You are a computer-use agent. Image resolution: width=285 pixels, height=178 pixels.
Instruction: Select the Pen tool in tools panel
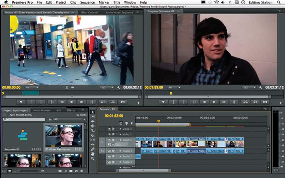(92, 150)
